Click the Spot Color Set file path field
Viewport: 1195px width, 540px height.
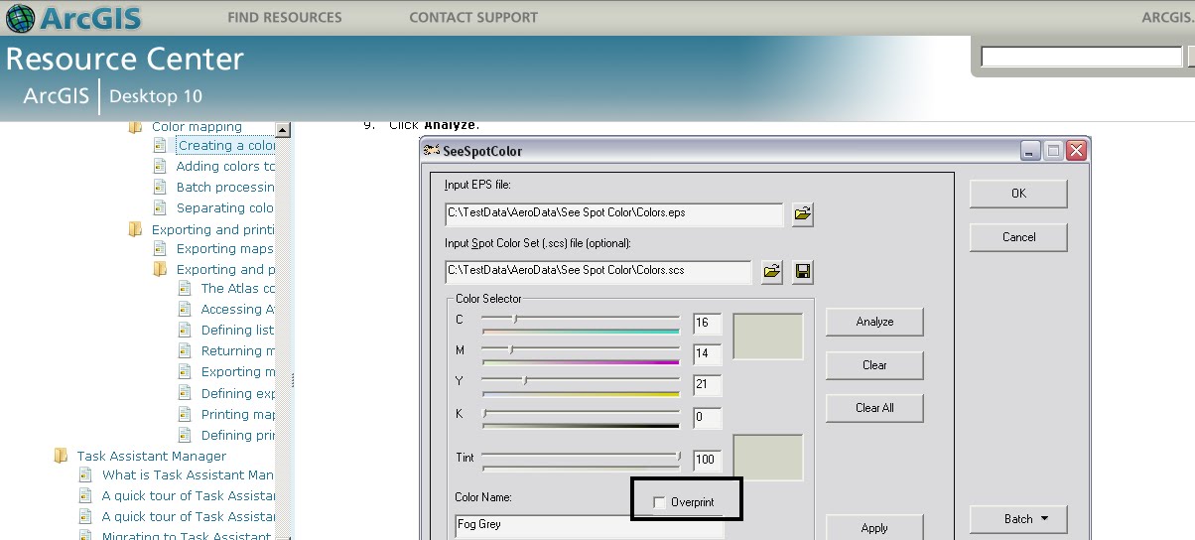click(598, 271)
